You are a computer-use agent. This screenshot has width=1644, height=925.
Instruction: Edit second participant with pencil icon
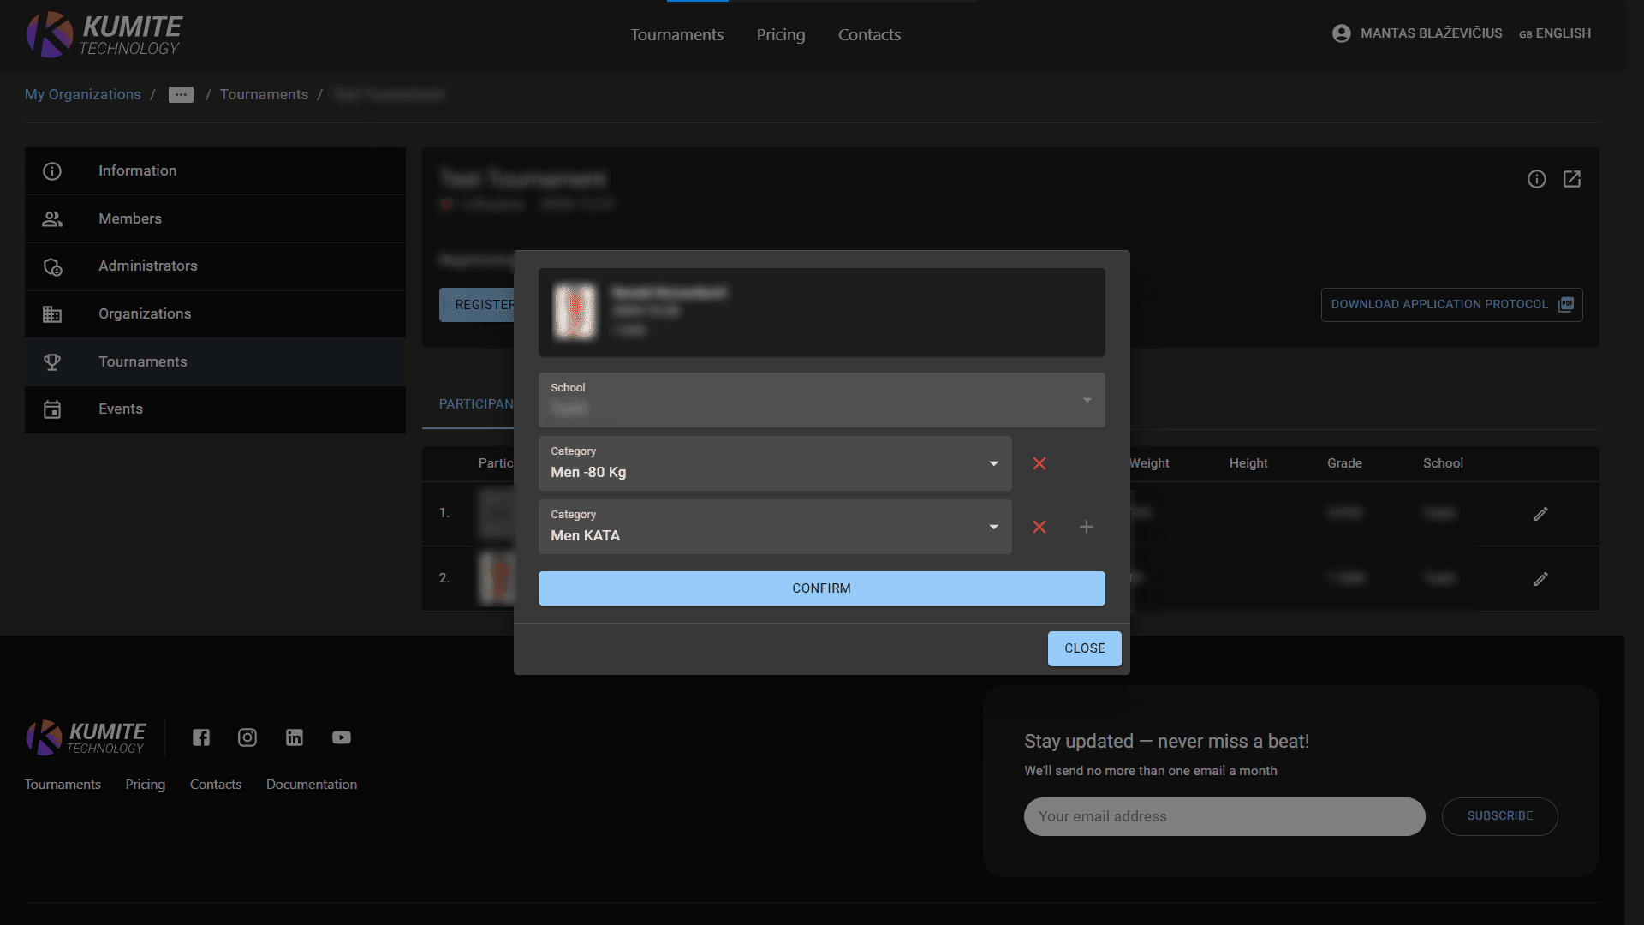[x=1540, y=579]
